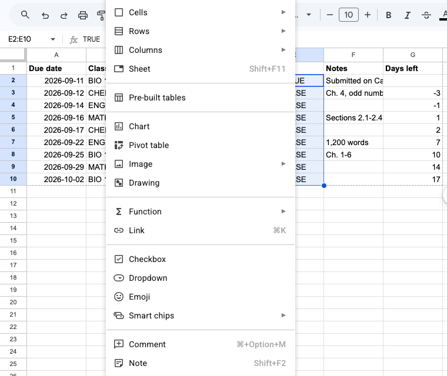
Task: Click the select-all corner box
Action: (x=13, y=55)
